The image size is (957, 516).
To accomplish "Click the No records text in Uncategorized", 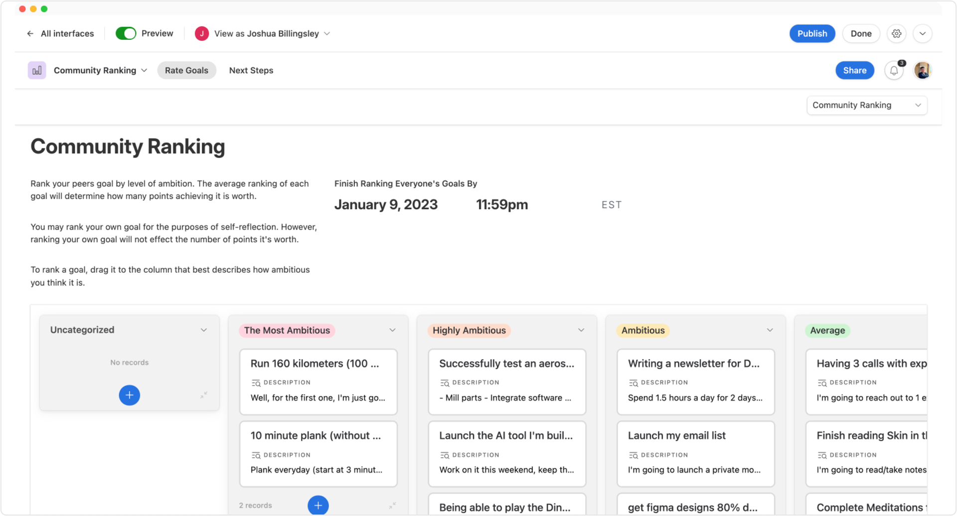I will click(129, 362).
